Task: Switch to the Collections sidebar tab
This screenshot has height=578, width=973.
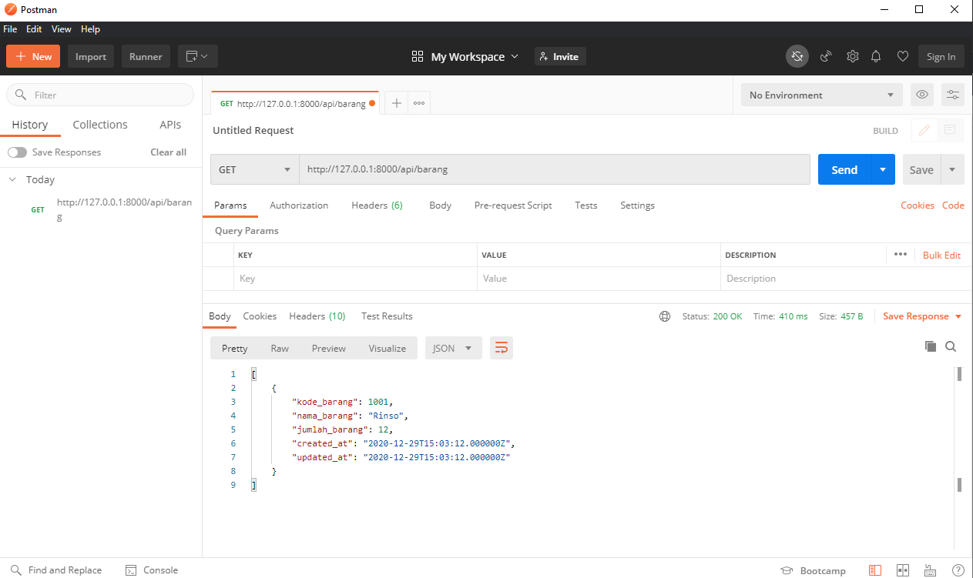Action: [x=100, y=125]
